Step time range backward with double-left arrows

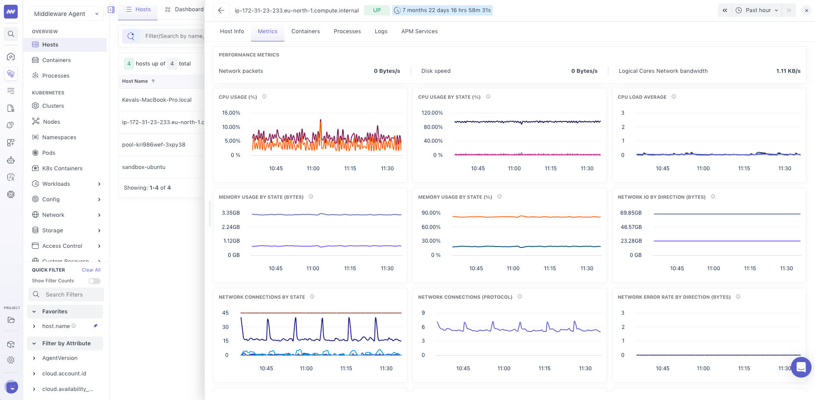[x=725, y=10]
